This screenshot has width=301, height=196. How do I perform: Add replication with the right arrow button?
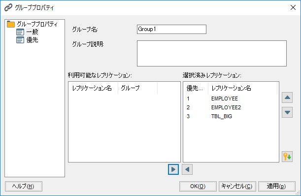coord(173,169)
